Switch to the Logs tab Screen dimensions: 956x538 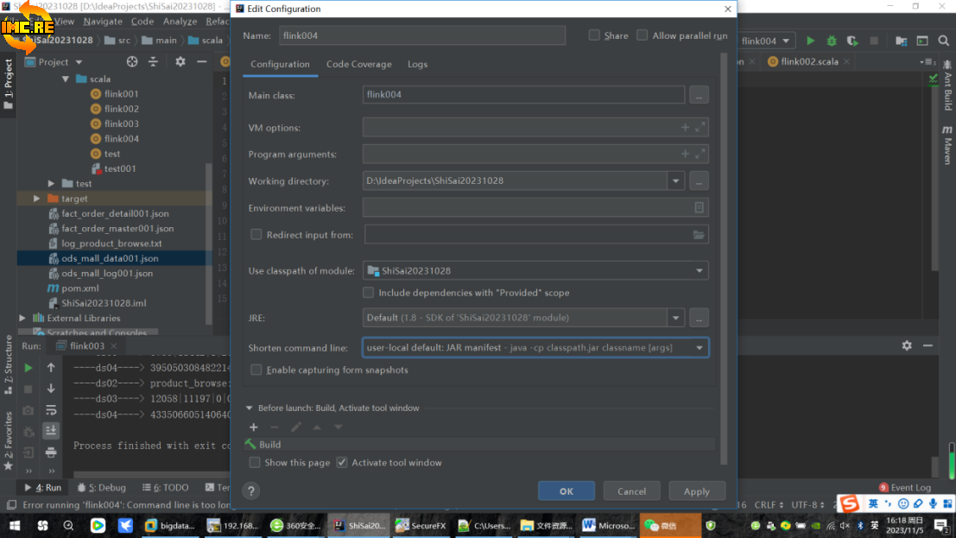(417, 64)
